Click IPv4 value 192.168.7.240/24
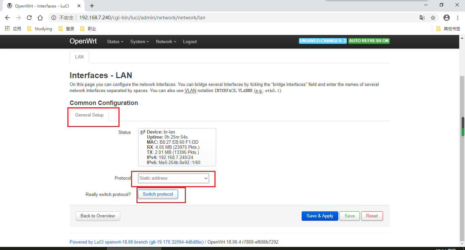 [176, 157]
